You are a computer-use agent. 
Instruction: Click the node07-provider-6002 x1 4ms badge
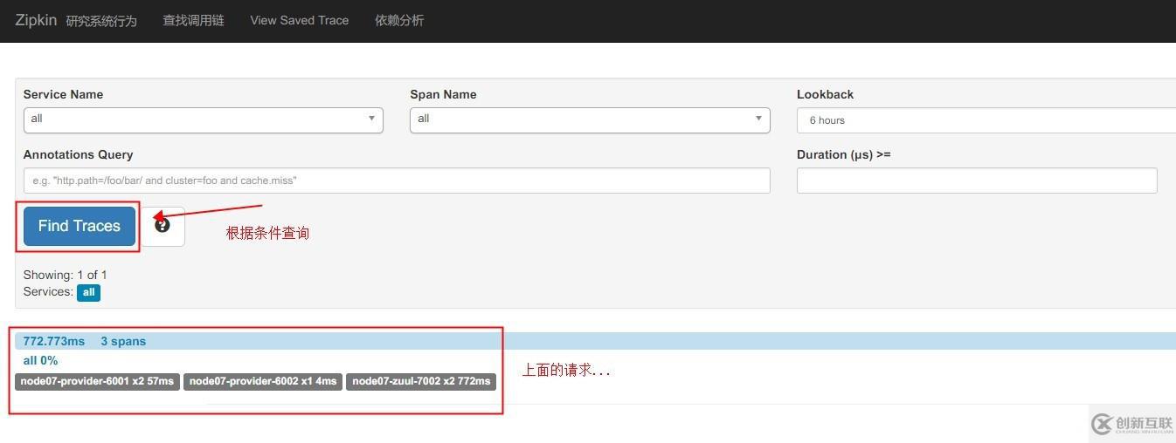[263, 381]
